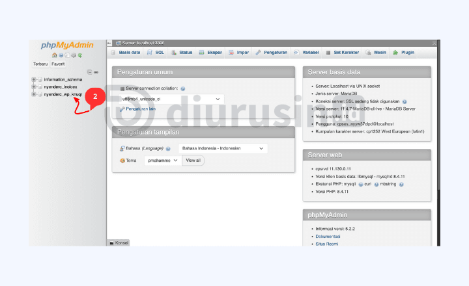This screenshot has width=469, height=286.
Task: Open help icon after curl extension
Action: click(377, 185)
